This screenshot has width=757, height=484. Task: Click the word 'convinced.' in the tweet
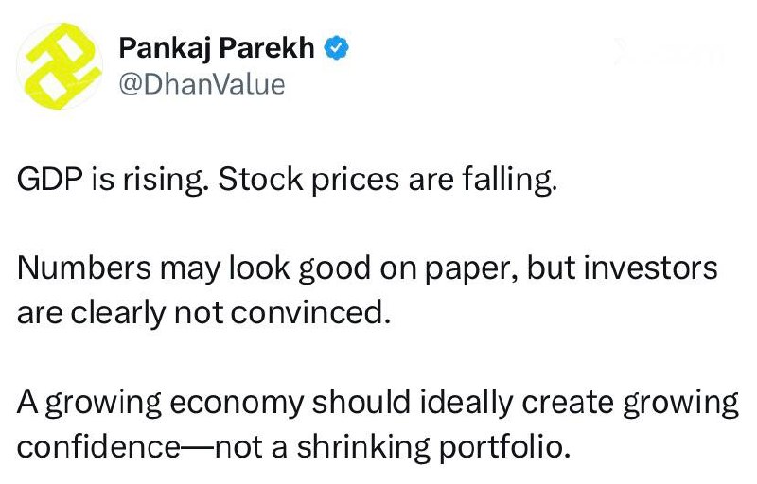pyautogui.click(x=310, y=312)
